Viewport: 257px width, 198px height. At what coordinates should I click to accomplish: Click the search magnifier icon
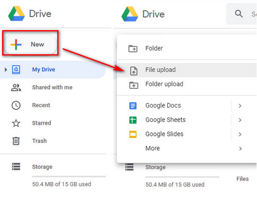239,14
